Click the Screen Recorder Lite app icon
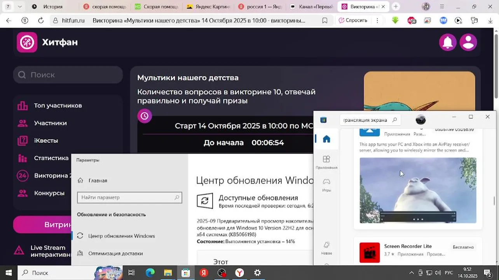Viewport: 499px width, 280px height. pyautogui.click(x=370, y=252)
